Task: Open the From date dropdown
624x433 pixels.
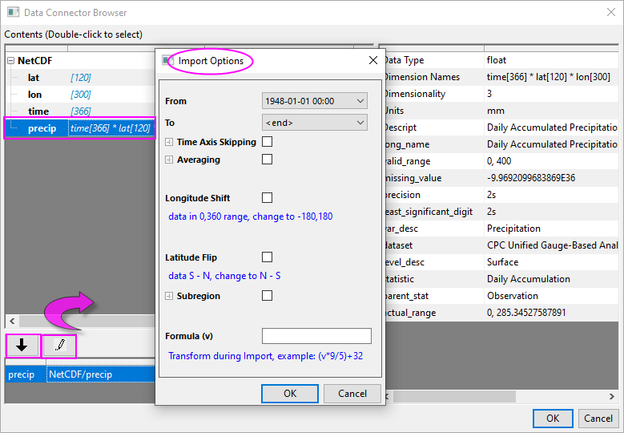Action: pyautogui.click(x=314, y=101)
